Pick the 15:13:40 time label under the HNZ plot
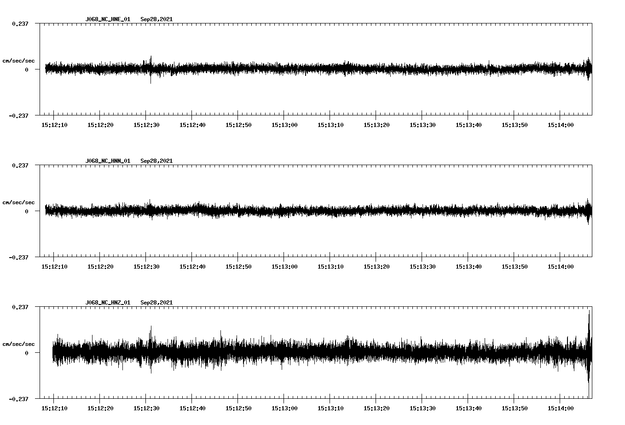The height and width of the screenshot is (425, 625). [469, 408]
